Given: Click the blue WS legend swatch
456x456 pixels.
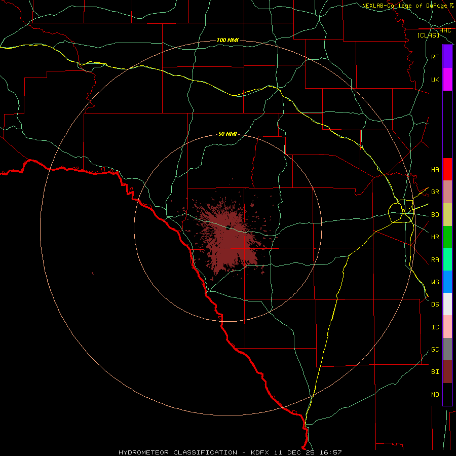Looking at the screenshot, I should [447, 282].
